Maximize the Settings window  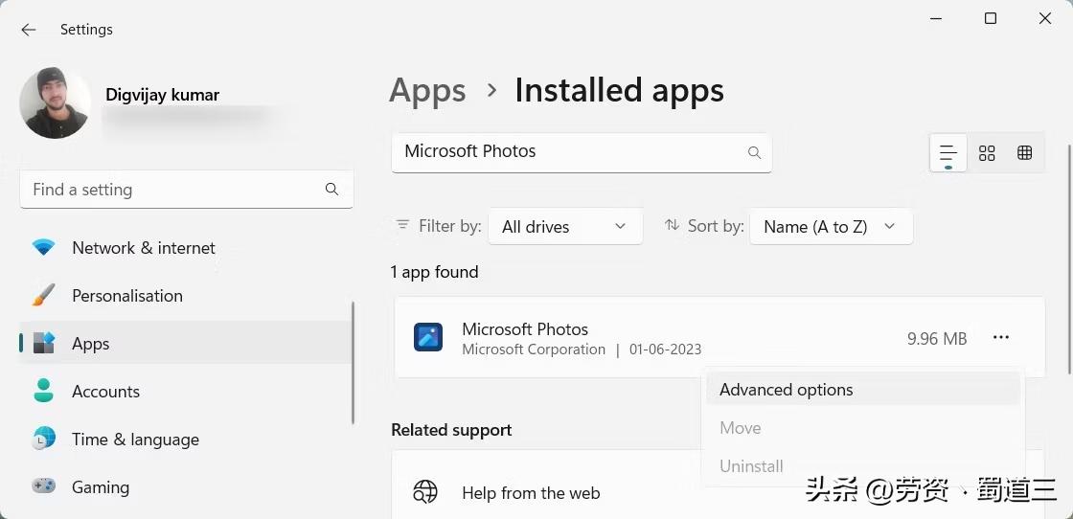(x=991, y=18)
